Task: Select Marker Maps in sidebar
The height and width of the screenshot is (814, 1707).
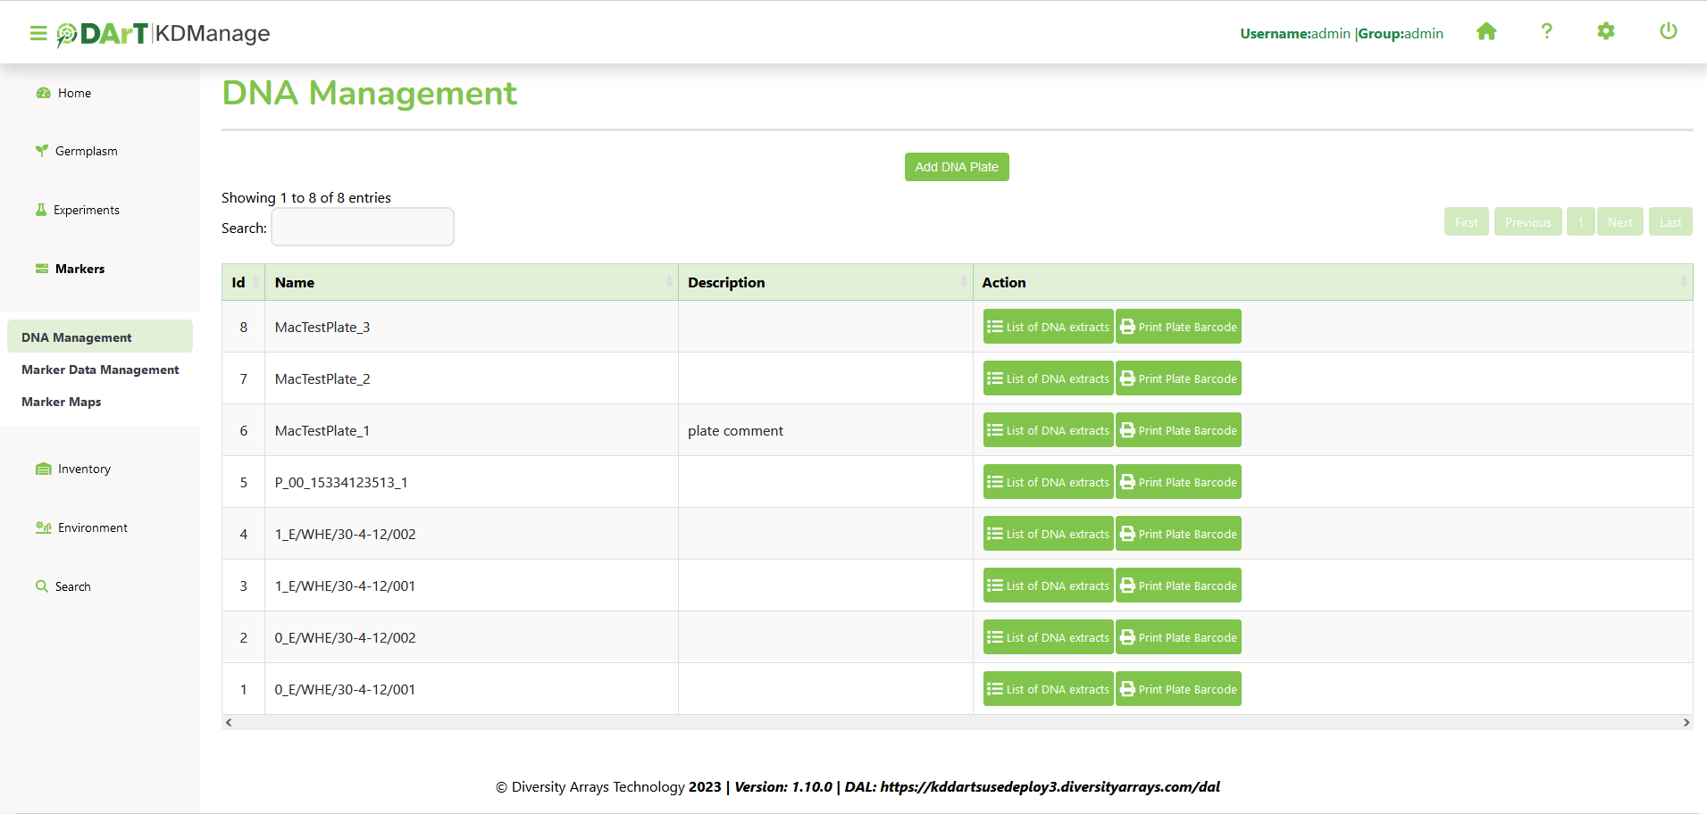Action: (62, 402)
